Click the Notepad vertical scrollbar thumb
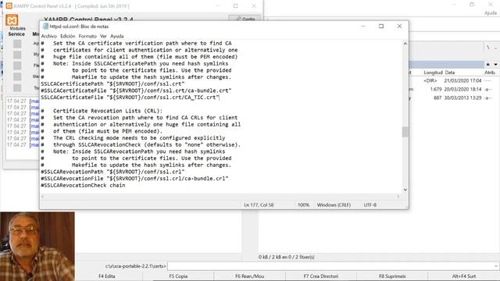Viewport: 500px width, 281px height. [x=405, y=132]
